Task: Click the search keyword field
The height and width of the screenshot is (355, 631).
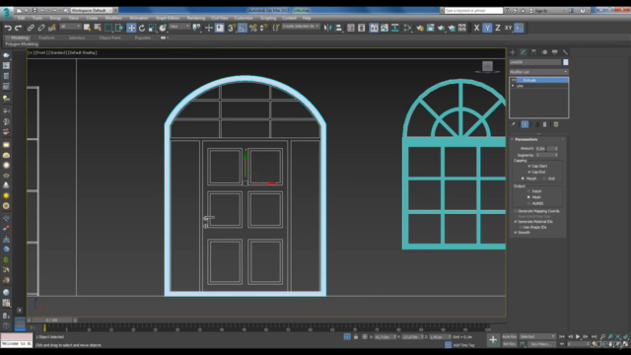Action: 473,11
